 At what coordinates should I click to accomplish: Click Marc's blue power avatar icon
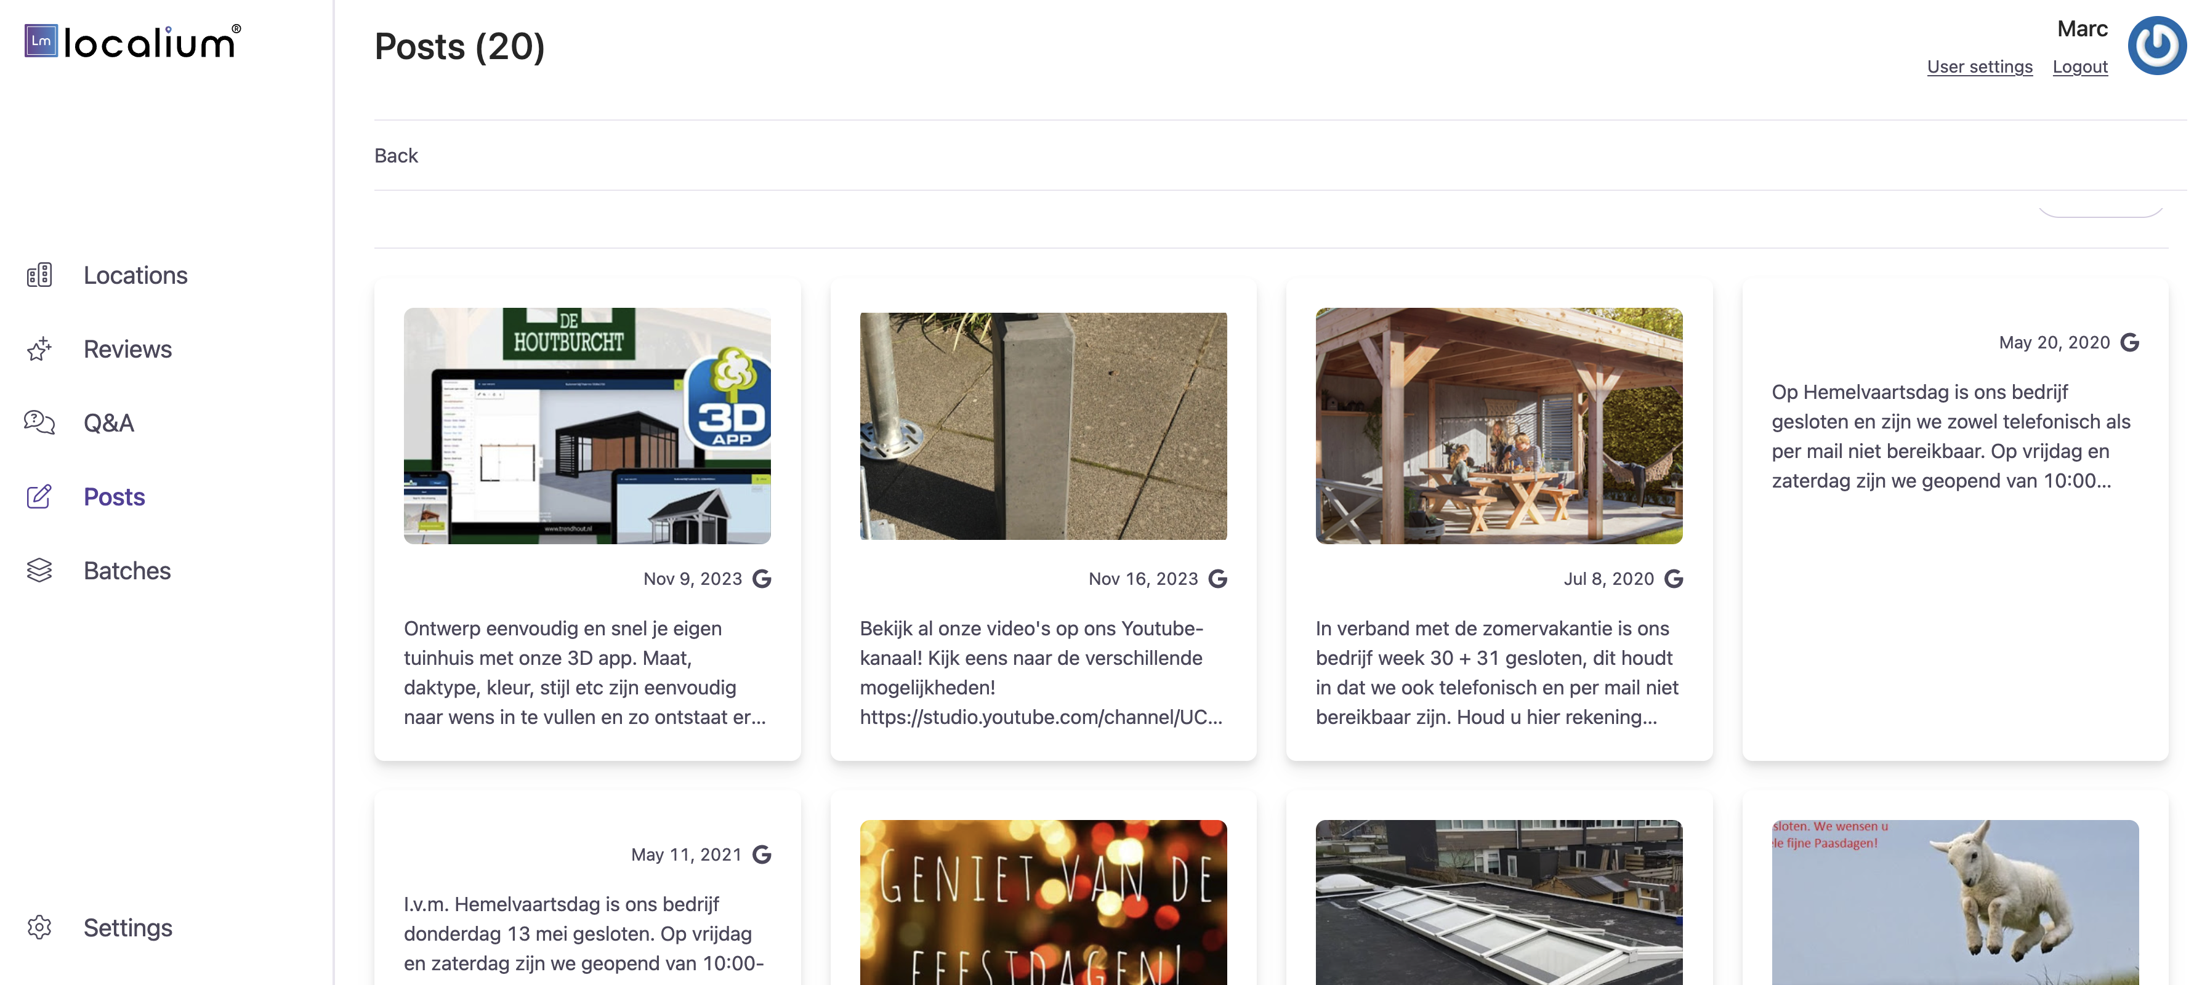2156,46
